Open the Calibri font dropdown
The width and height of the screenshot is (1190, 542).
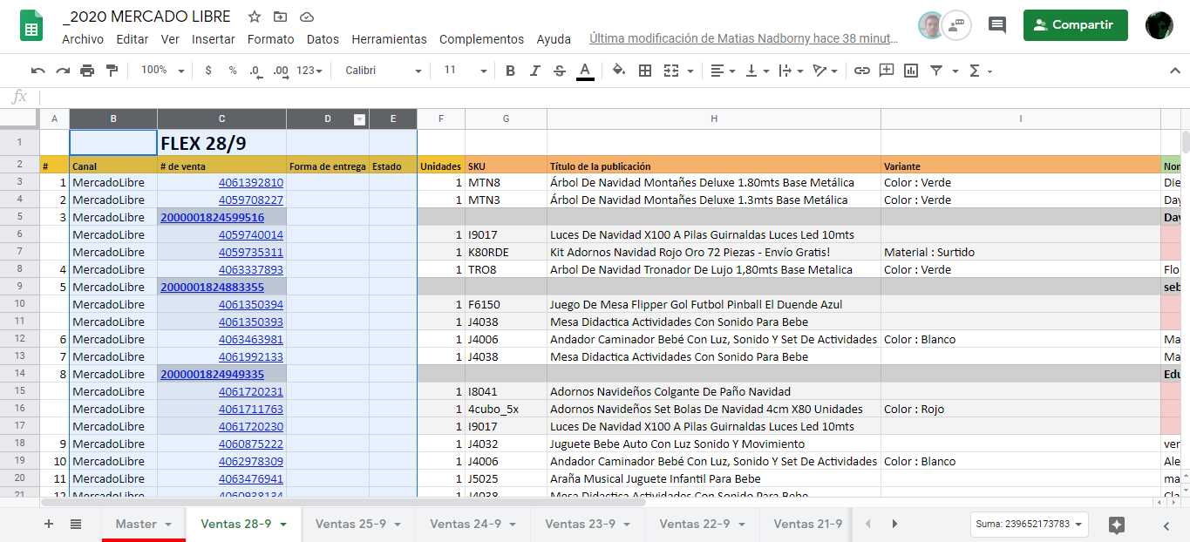coord(383,71)
